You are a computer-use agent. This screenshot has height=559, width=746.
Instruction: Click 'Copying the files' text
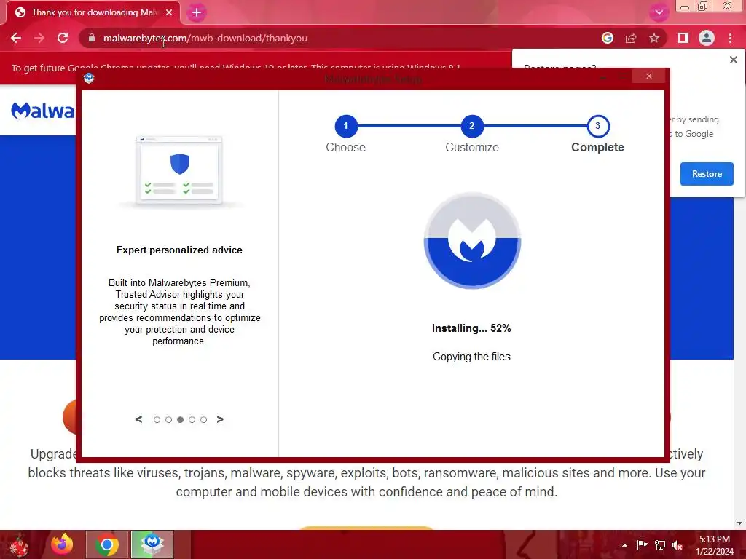click(x=471, y=357)
